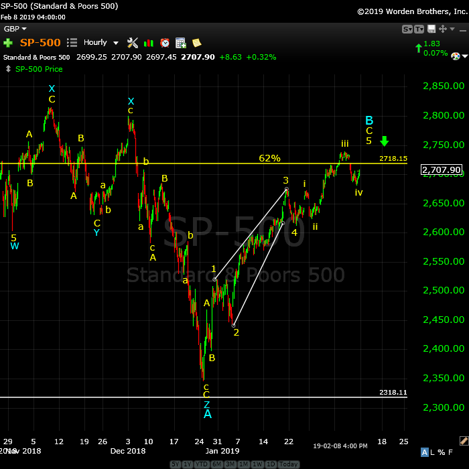Open the alarm clock alerts icon
This screenshot has width=469, height=469.
pos(165,43)
